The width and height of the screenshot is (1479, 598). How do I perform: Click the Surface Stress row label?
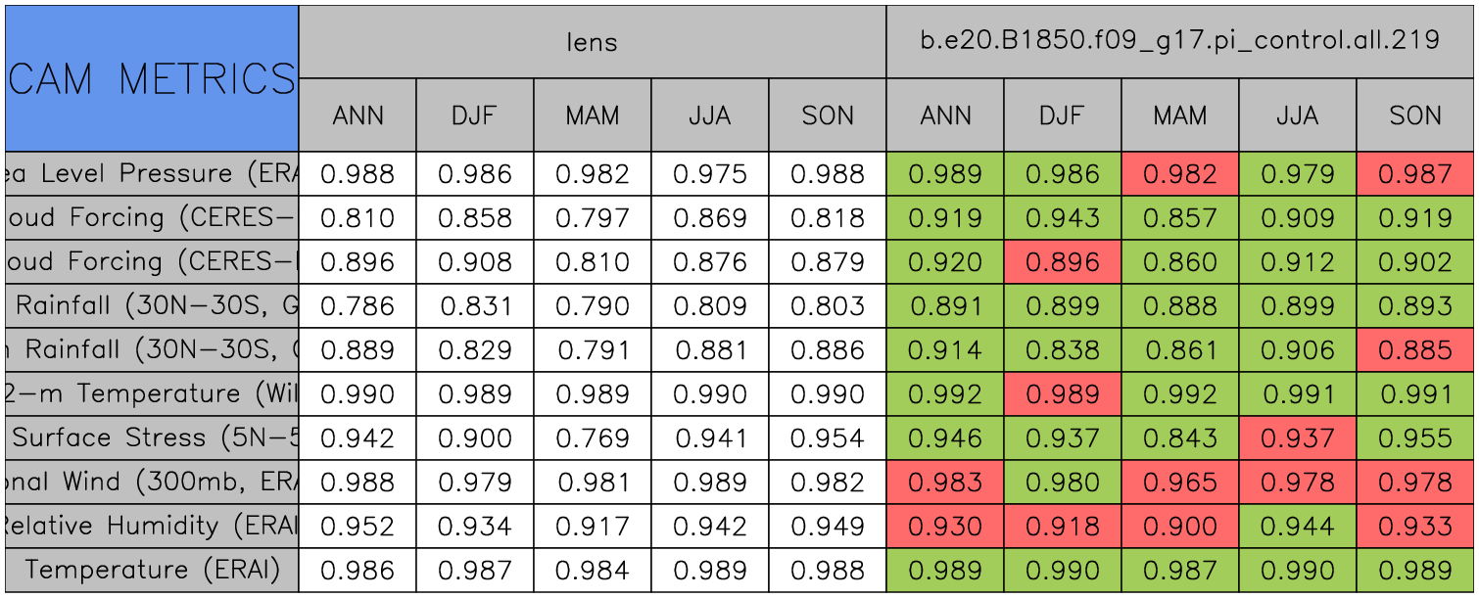(152, 437)
